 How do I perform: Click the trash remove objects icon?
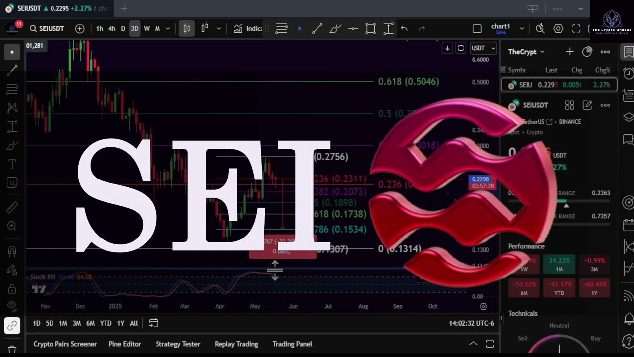pyautogui.click(x=12, y=349)
